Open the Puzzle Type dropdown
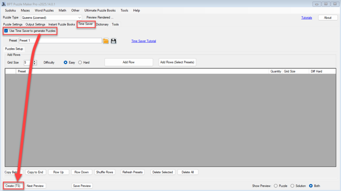Image resolution: width=341 pixels, height=191 pixels. point(51,18)
